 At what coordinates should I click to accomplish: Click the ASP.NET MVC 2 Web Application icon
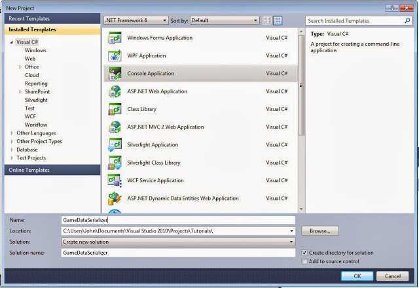pos(115,127)
